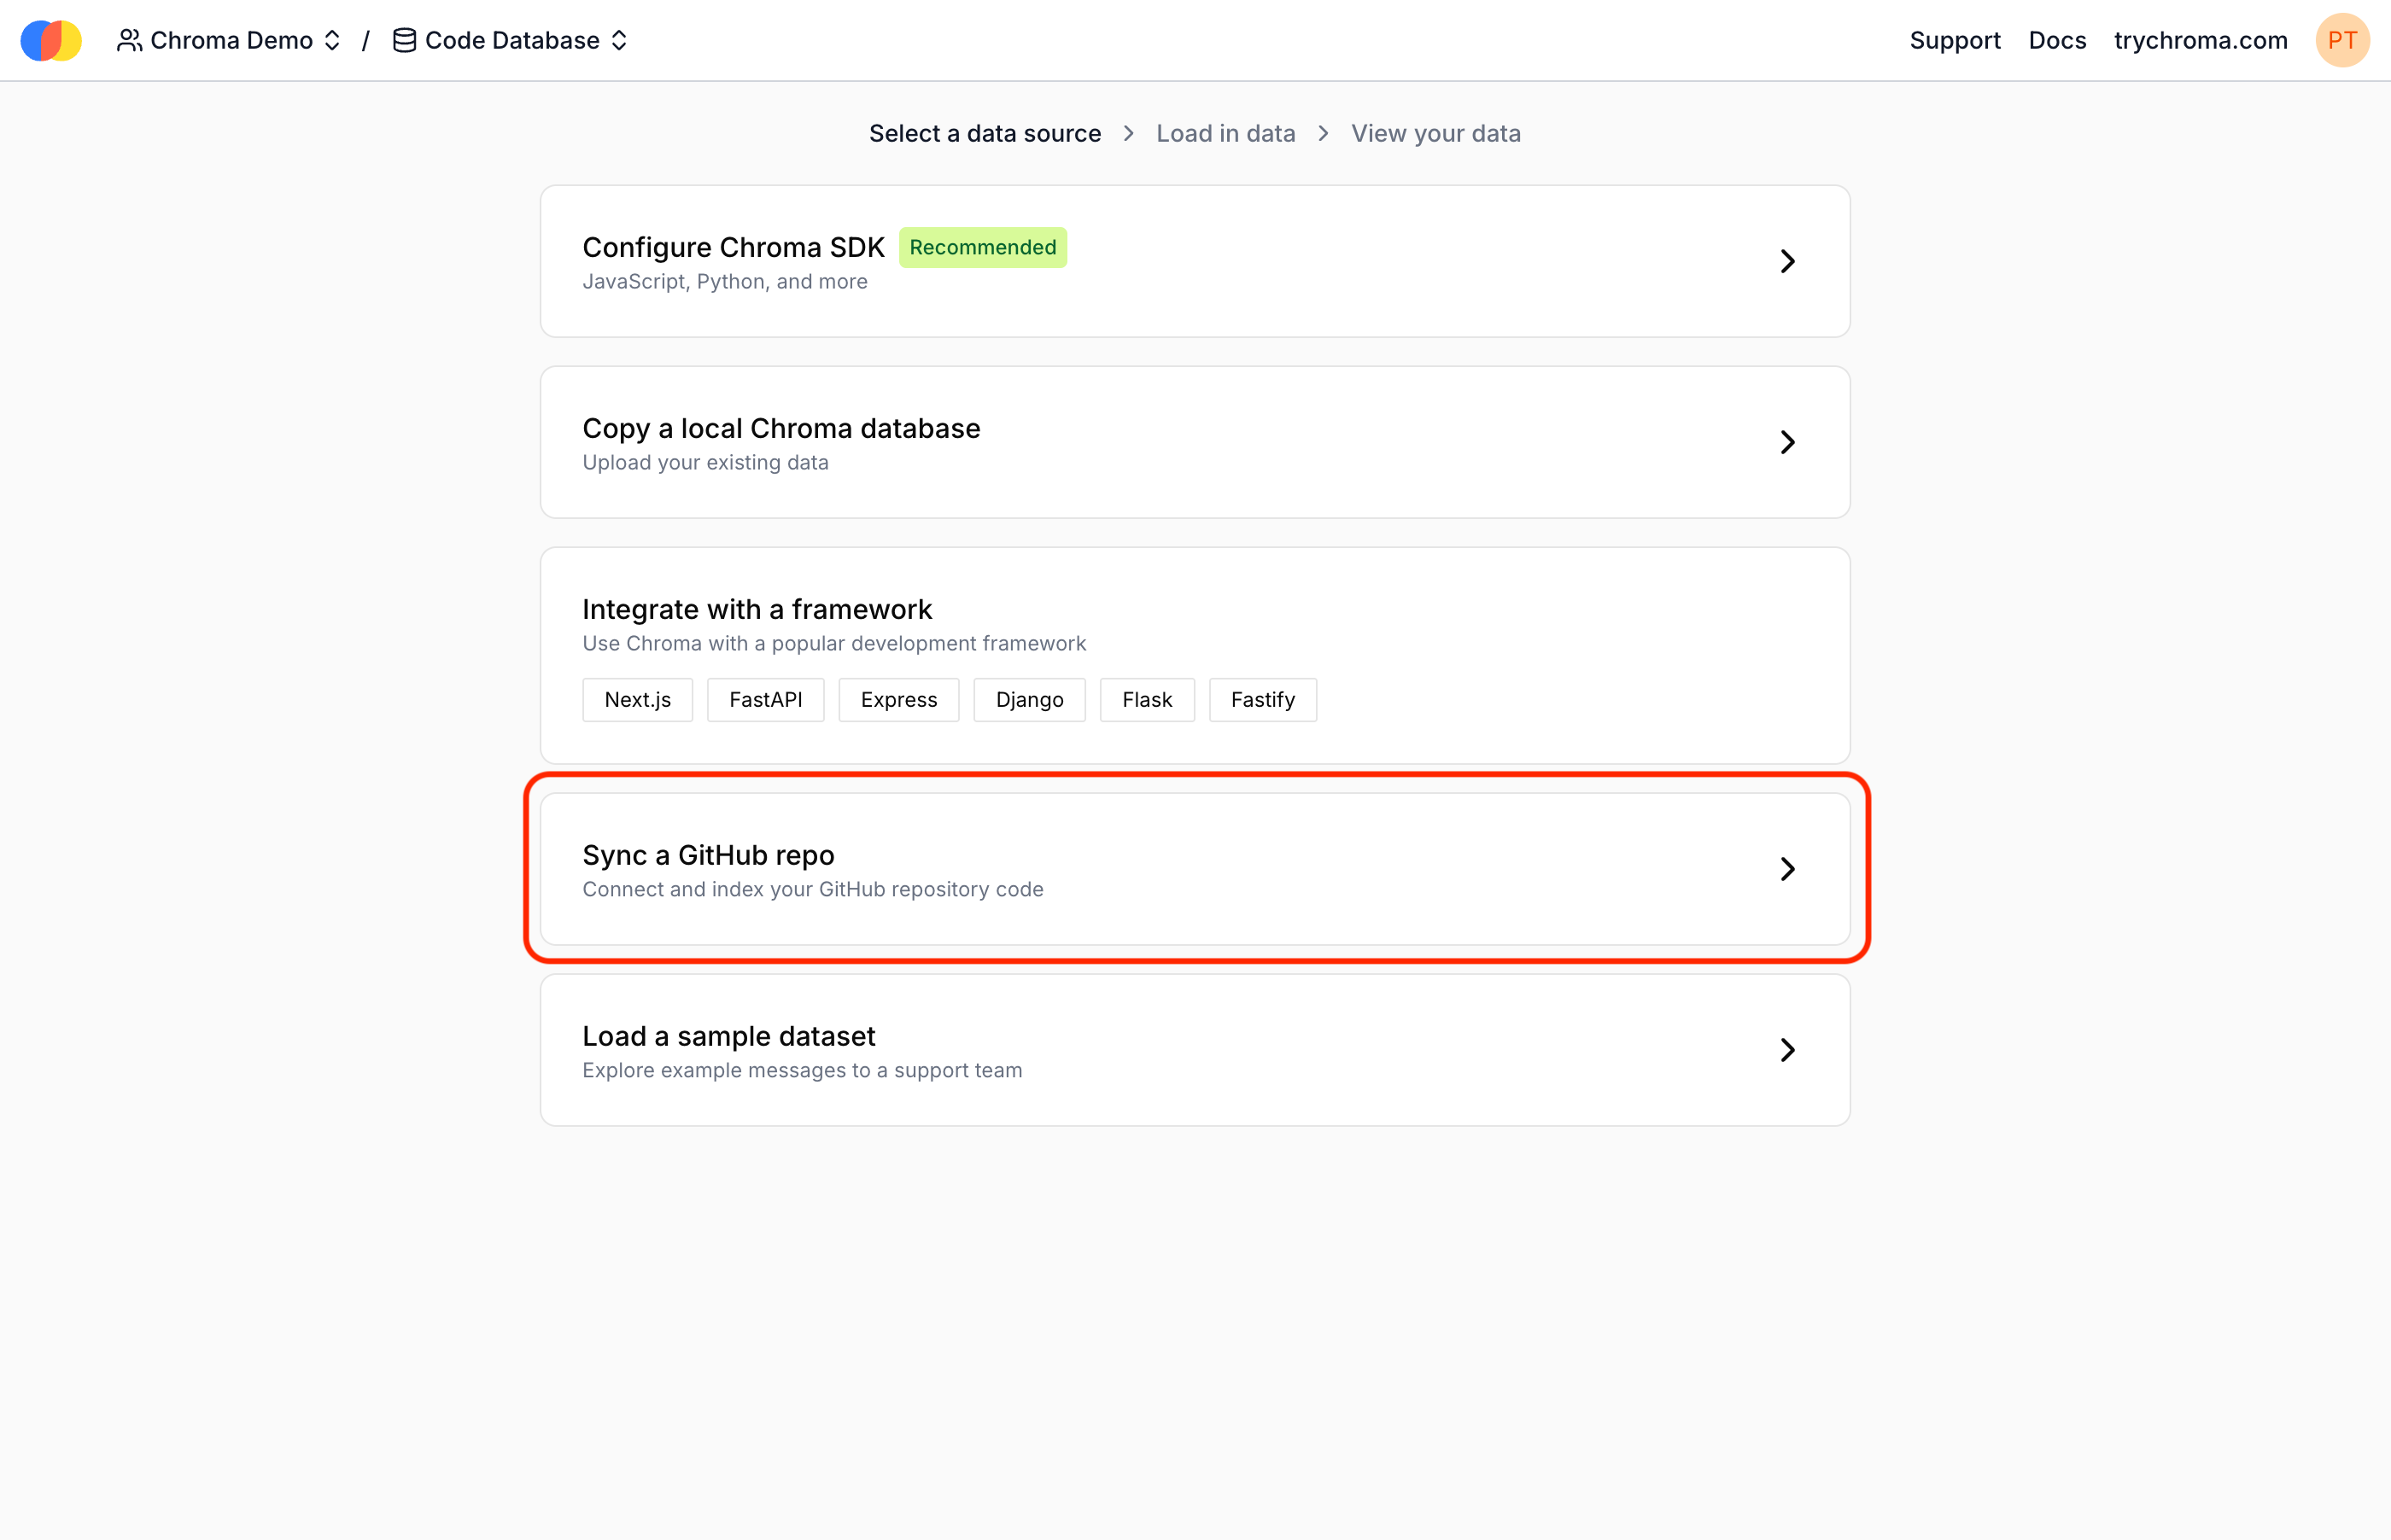Screen dimensions: 2391x1540
Task: Click the arrow on the Configure Chroma SDK card
Action: click(1788, 261)
